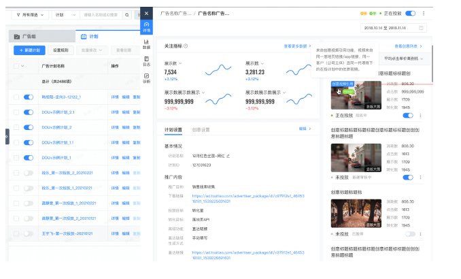Click the right panel vertical scrollbar

[432, 63]
